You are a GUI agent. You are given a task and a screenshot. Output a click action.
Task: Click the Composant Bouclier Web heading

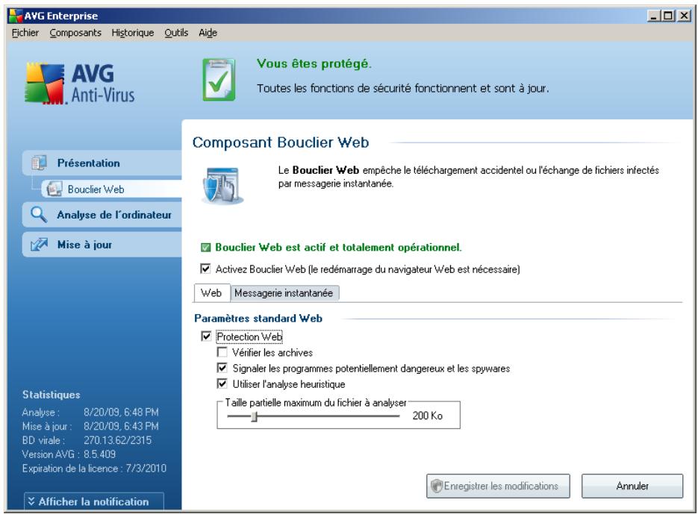[281, 142]
